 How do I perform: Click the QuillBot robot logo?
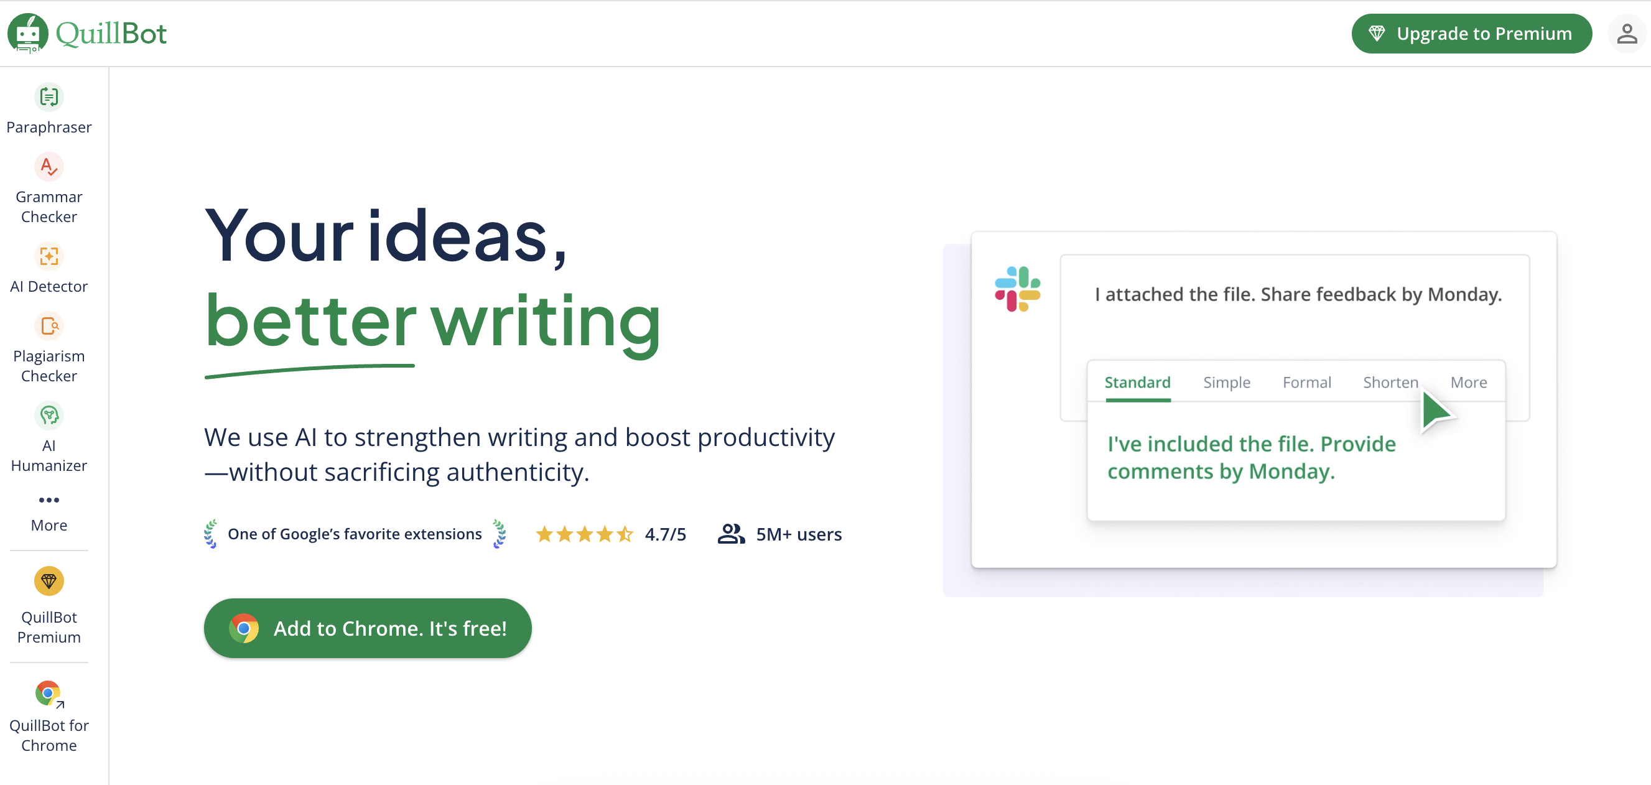27,34
